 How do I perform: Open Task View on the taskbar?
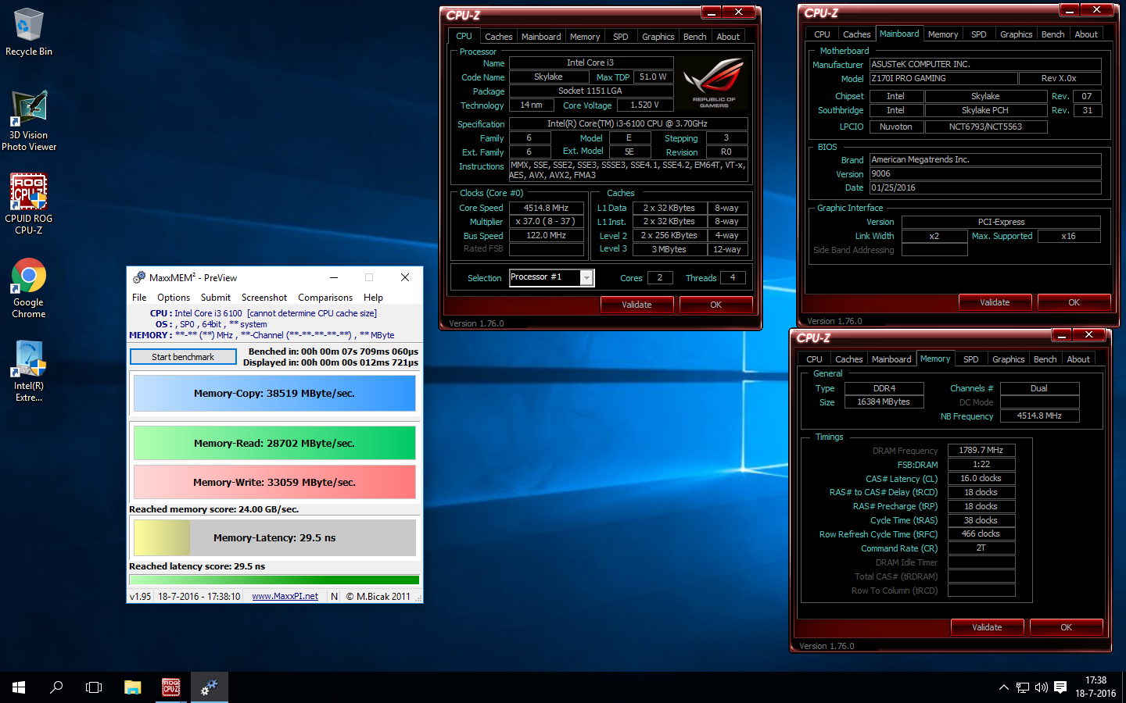pyautogui.click(x=94, y=687)
